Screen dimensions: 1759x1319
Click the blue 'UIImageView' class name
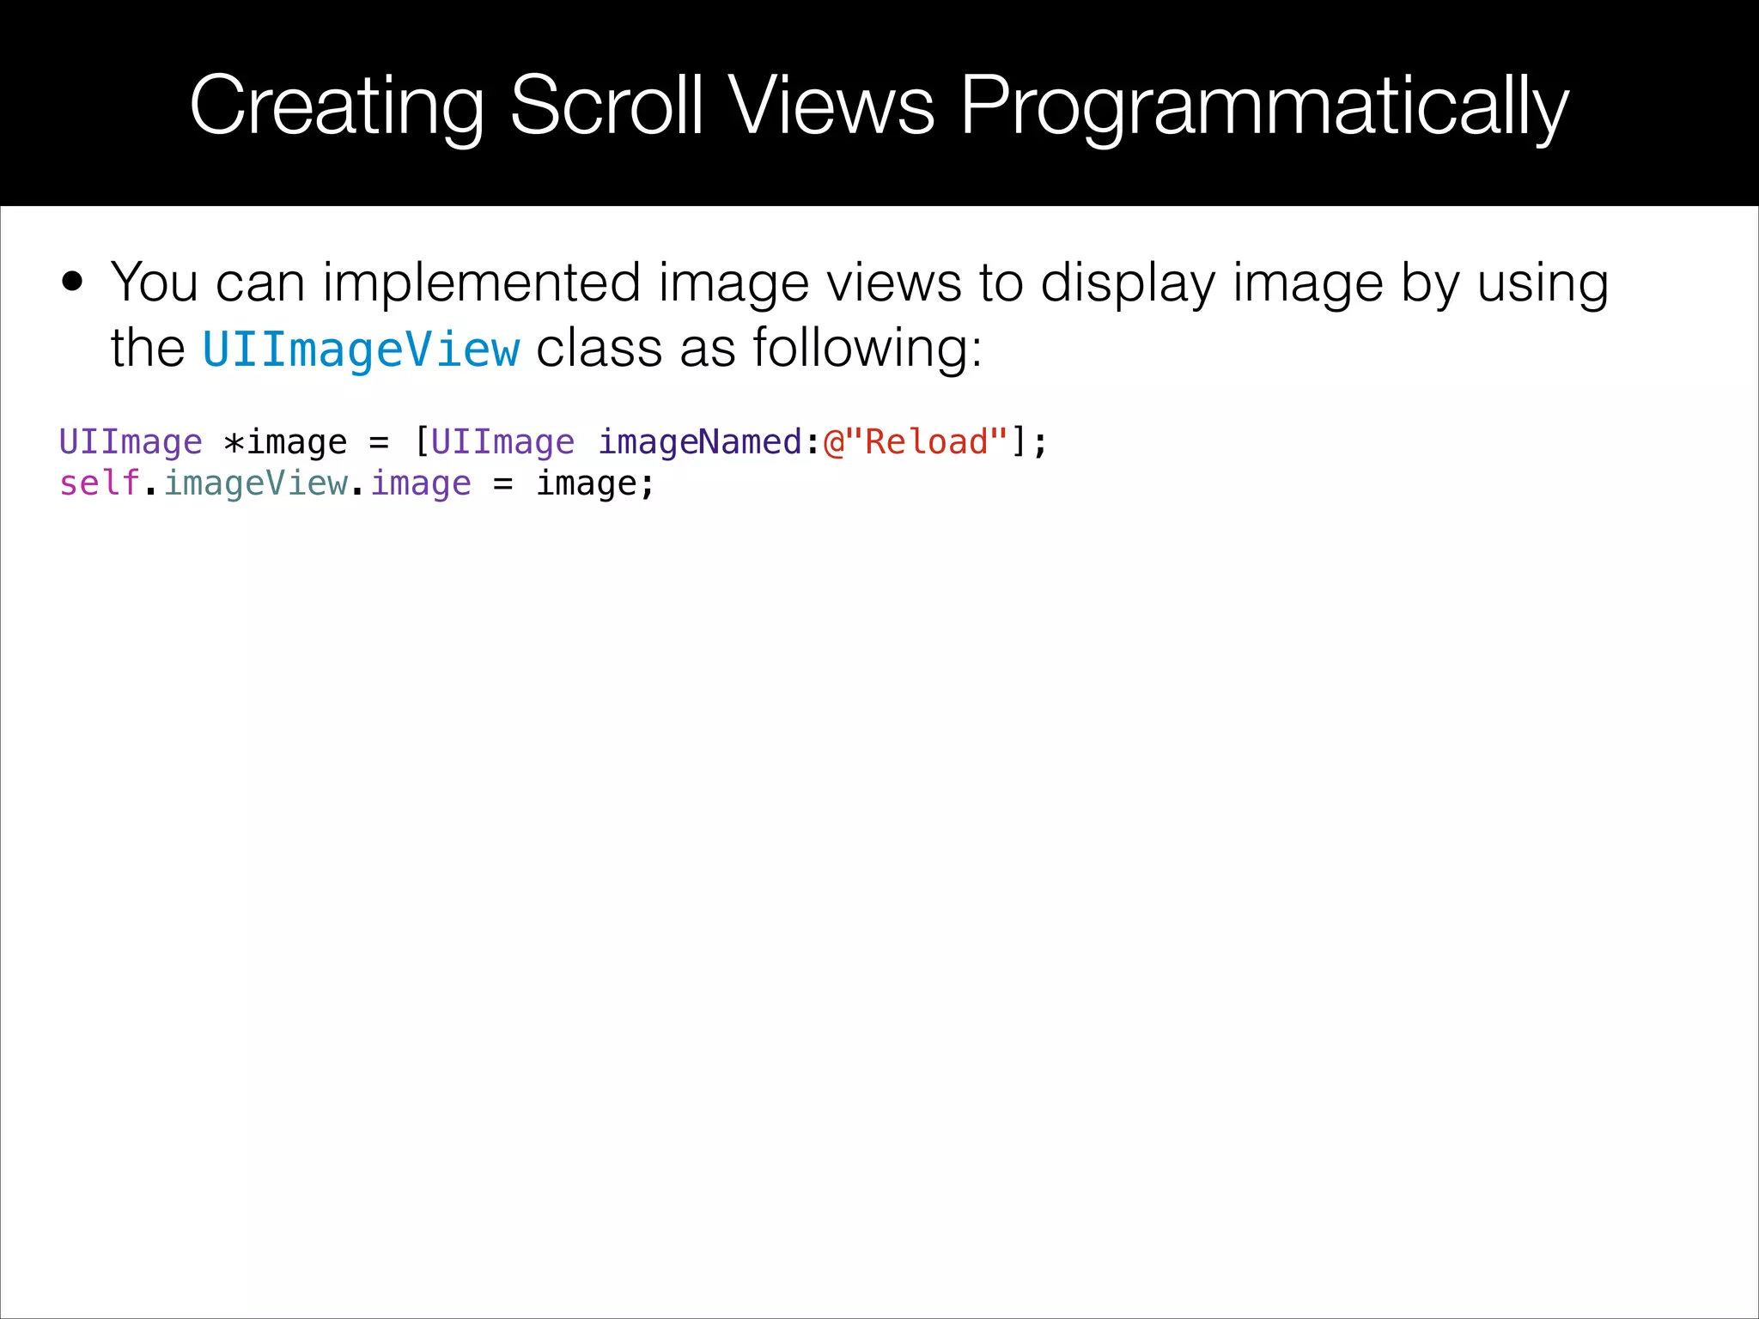(361, 350)
